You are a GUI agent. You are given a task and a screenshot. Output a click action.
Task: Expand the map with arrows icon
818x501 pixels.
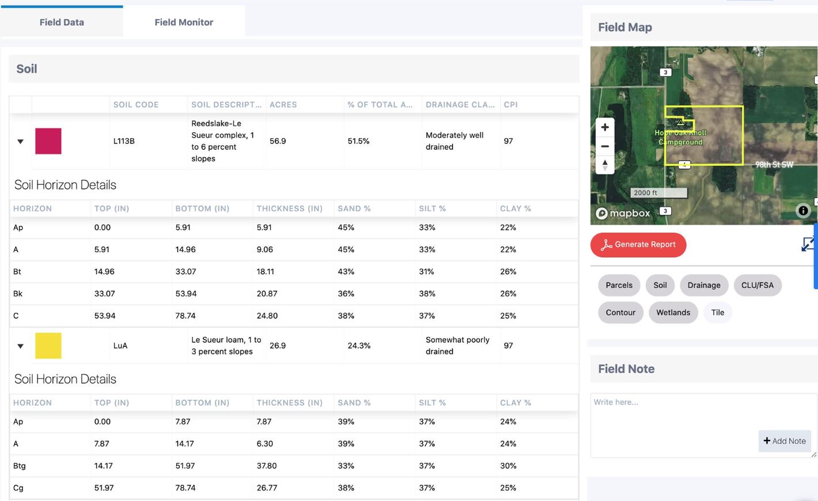pyautogui.click(x=808, y=244)
